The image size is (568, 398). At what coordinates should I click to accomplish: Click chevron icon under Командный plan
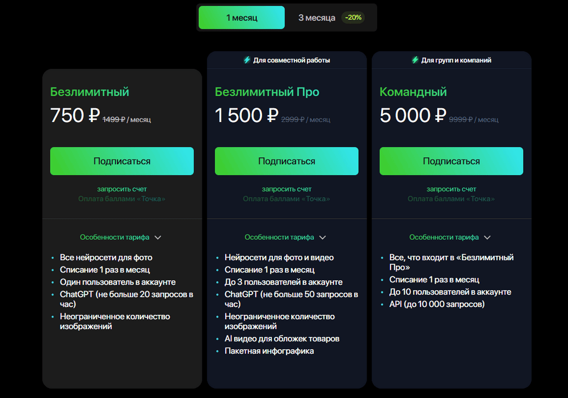point(487,238)
